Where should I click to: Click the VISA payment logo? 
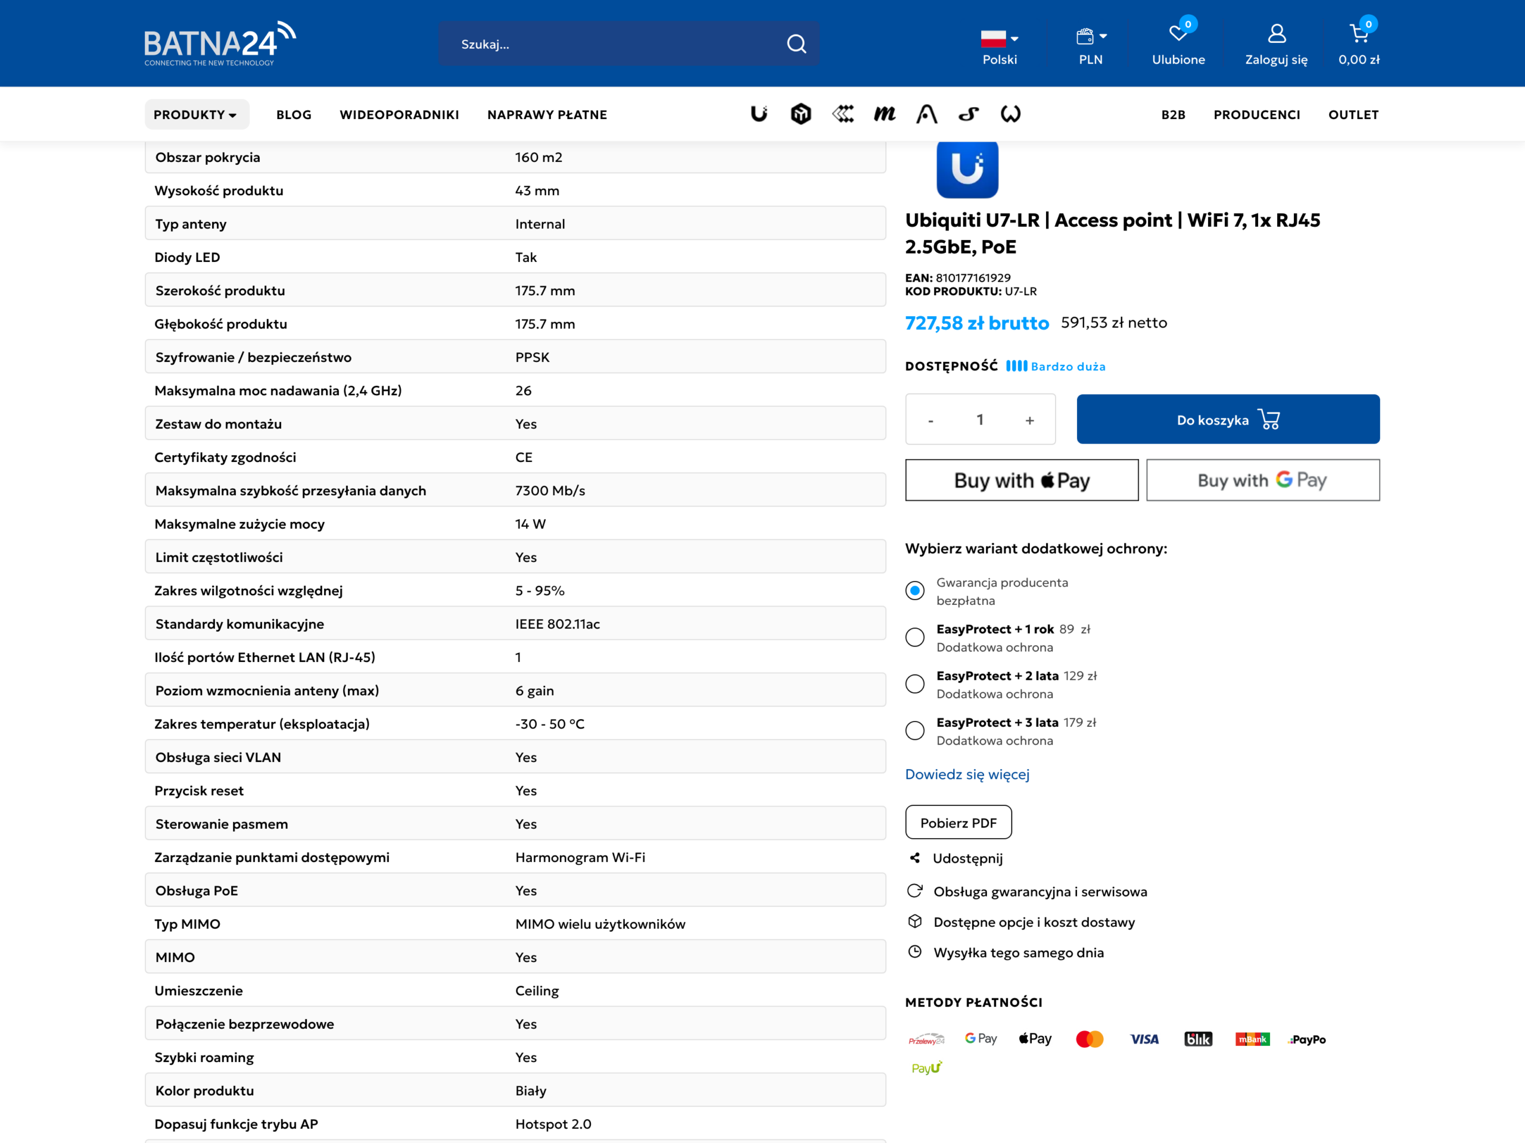(1144, 1039)
